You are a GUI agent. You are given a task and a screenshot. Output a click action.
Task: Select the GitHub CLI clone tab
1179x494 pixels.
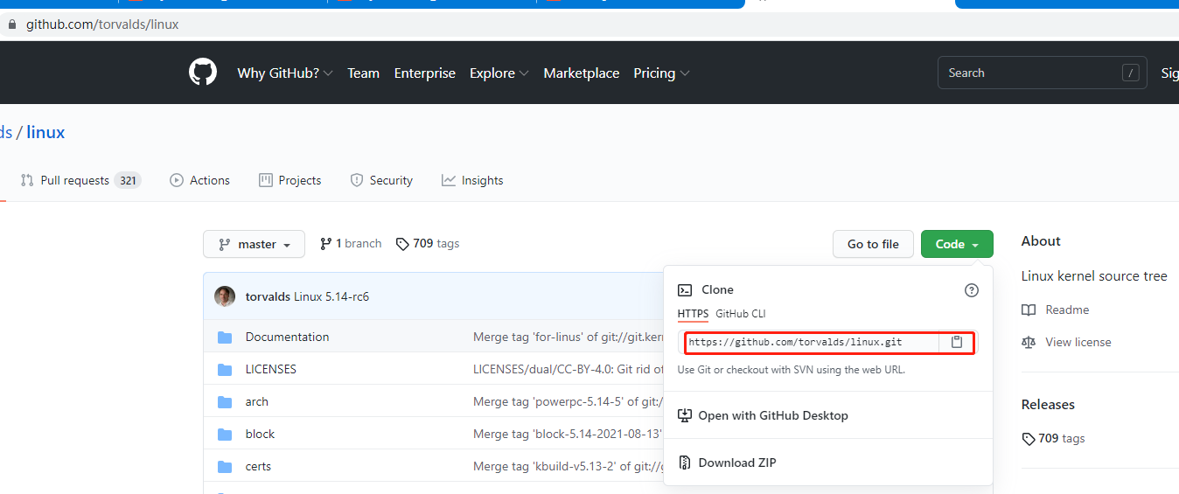click(x=741, y=314)
